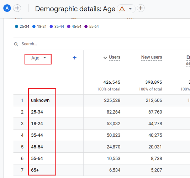Click the New users value 8,738

157,158
